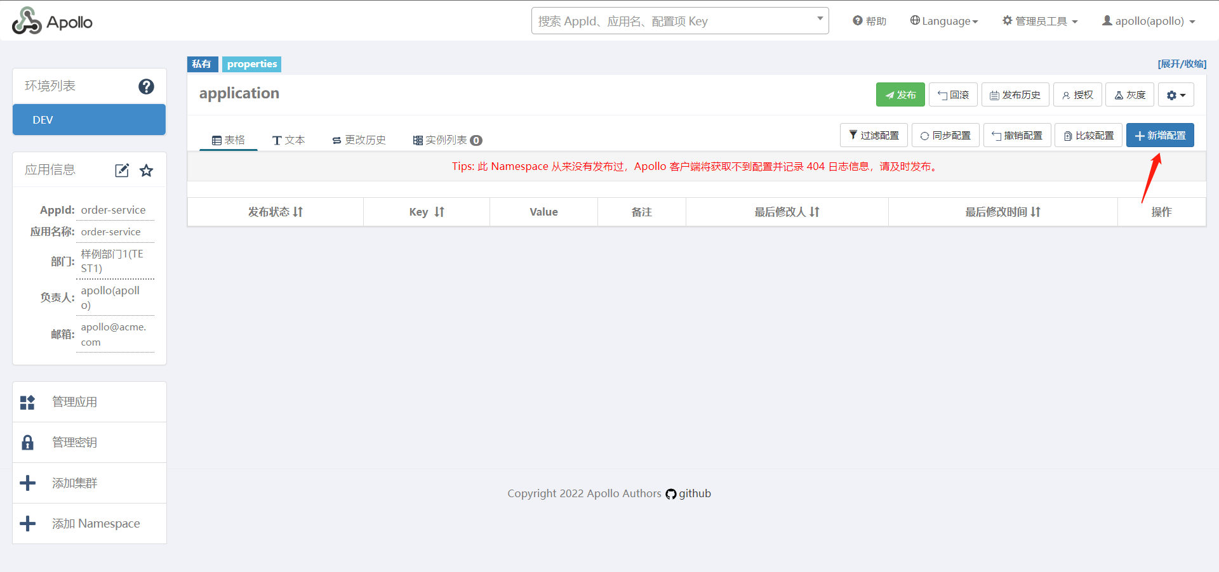1219x572 pixels.
Task: Open 管理应用 from the sidebar
Action: click(x=74, y=402)
